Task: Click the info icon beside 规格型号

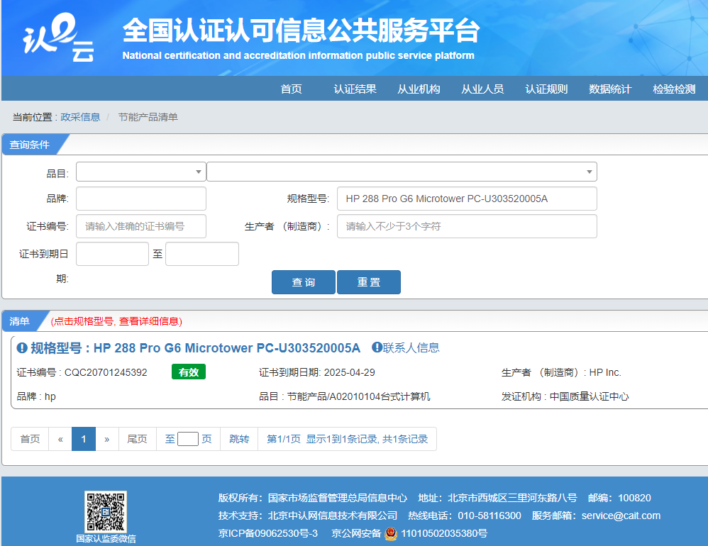Action: [x=22, y=348]
